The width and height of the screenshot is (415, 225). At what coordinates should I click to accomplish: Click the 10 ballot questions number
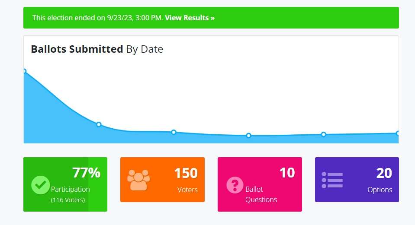pyautogui.click(x=287, y=173)
